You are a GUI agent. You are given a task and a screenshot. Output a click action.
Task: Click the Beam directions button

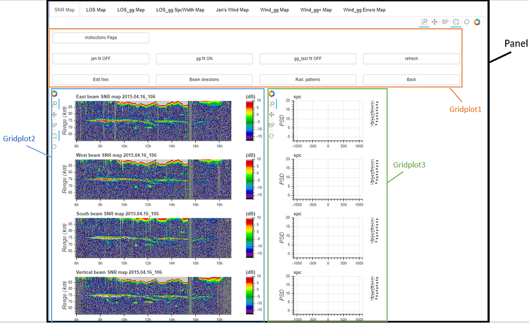(204, 79)
